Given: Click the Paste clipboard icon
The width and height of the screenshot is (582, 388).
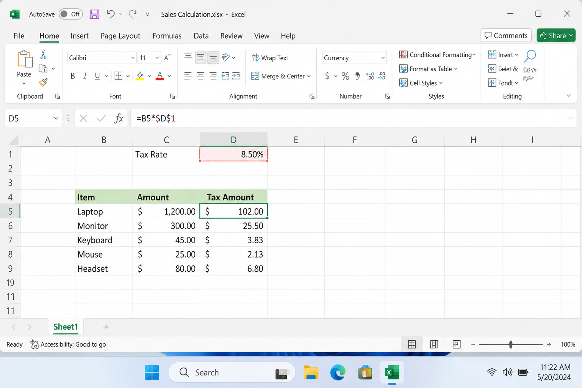Looking at the screenshot, I should point(24,59).
